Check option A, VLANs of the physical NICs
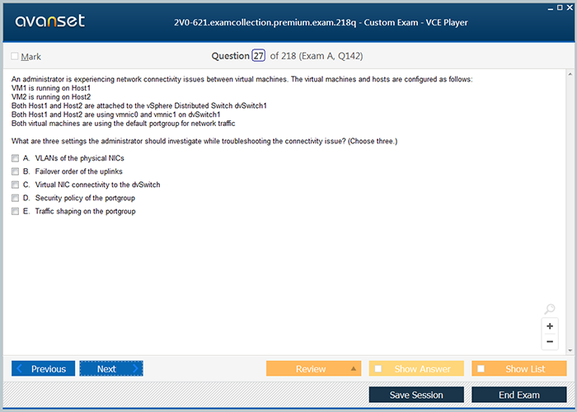Screen dimensions: 577x412 [x=15, y=157]
